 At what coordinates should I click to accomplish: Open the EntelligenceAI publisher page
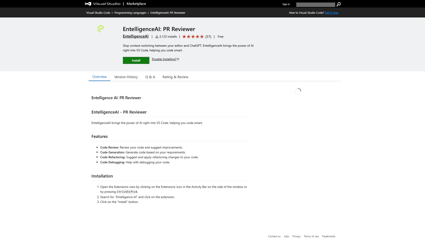pos(135,36)
